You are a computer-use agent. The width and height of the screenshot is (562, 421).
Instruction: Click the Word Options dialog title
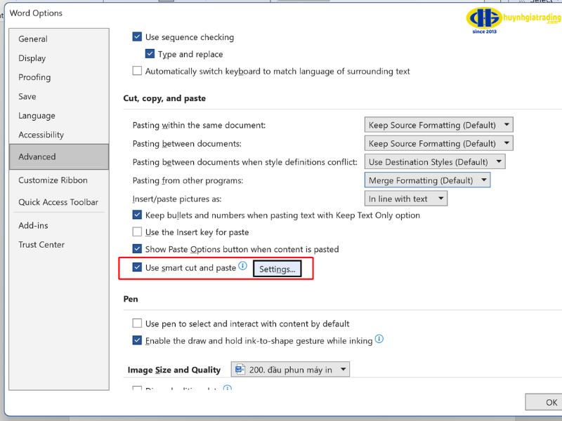pos(36,13)
